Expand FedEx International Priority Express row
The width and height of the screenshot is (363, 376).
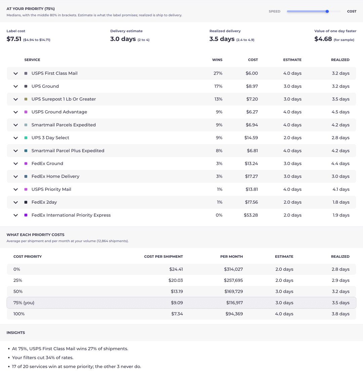[15, 215]
